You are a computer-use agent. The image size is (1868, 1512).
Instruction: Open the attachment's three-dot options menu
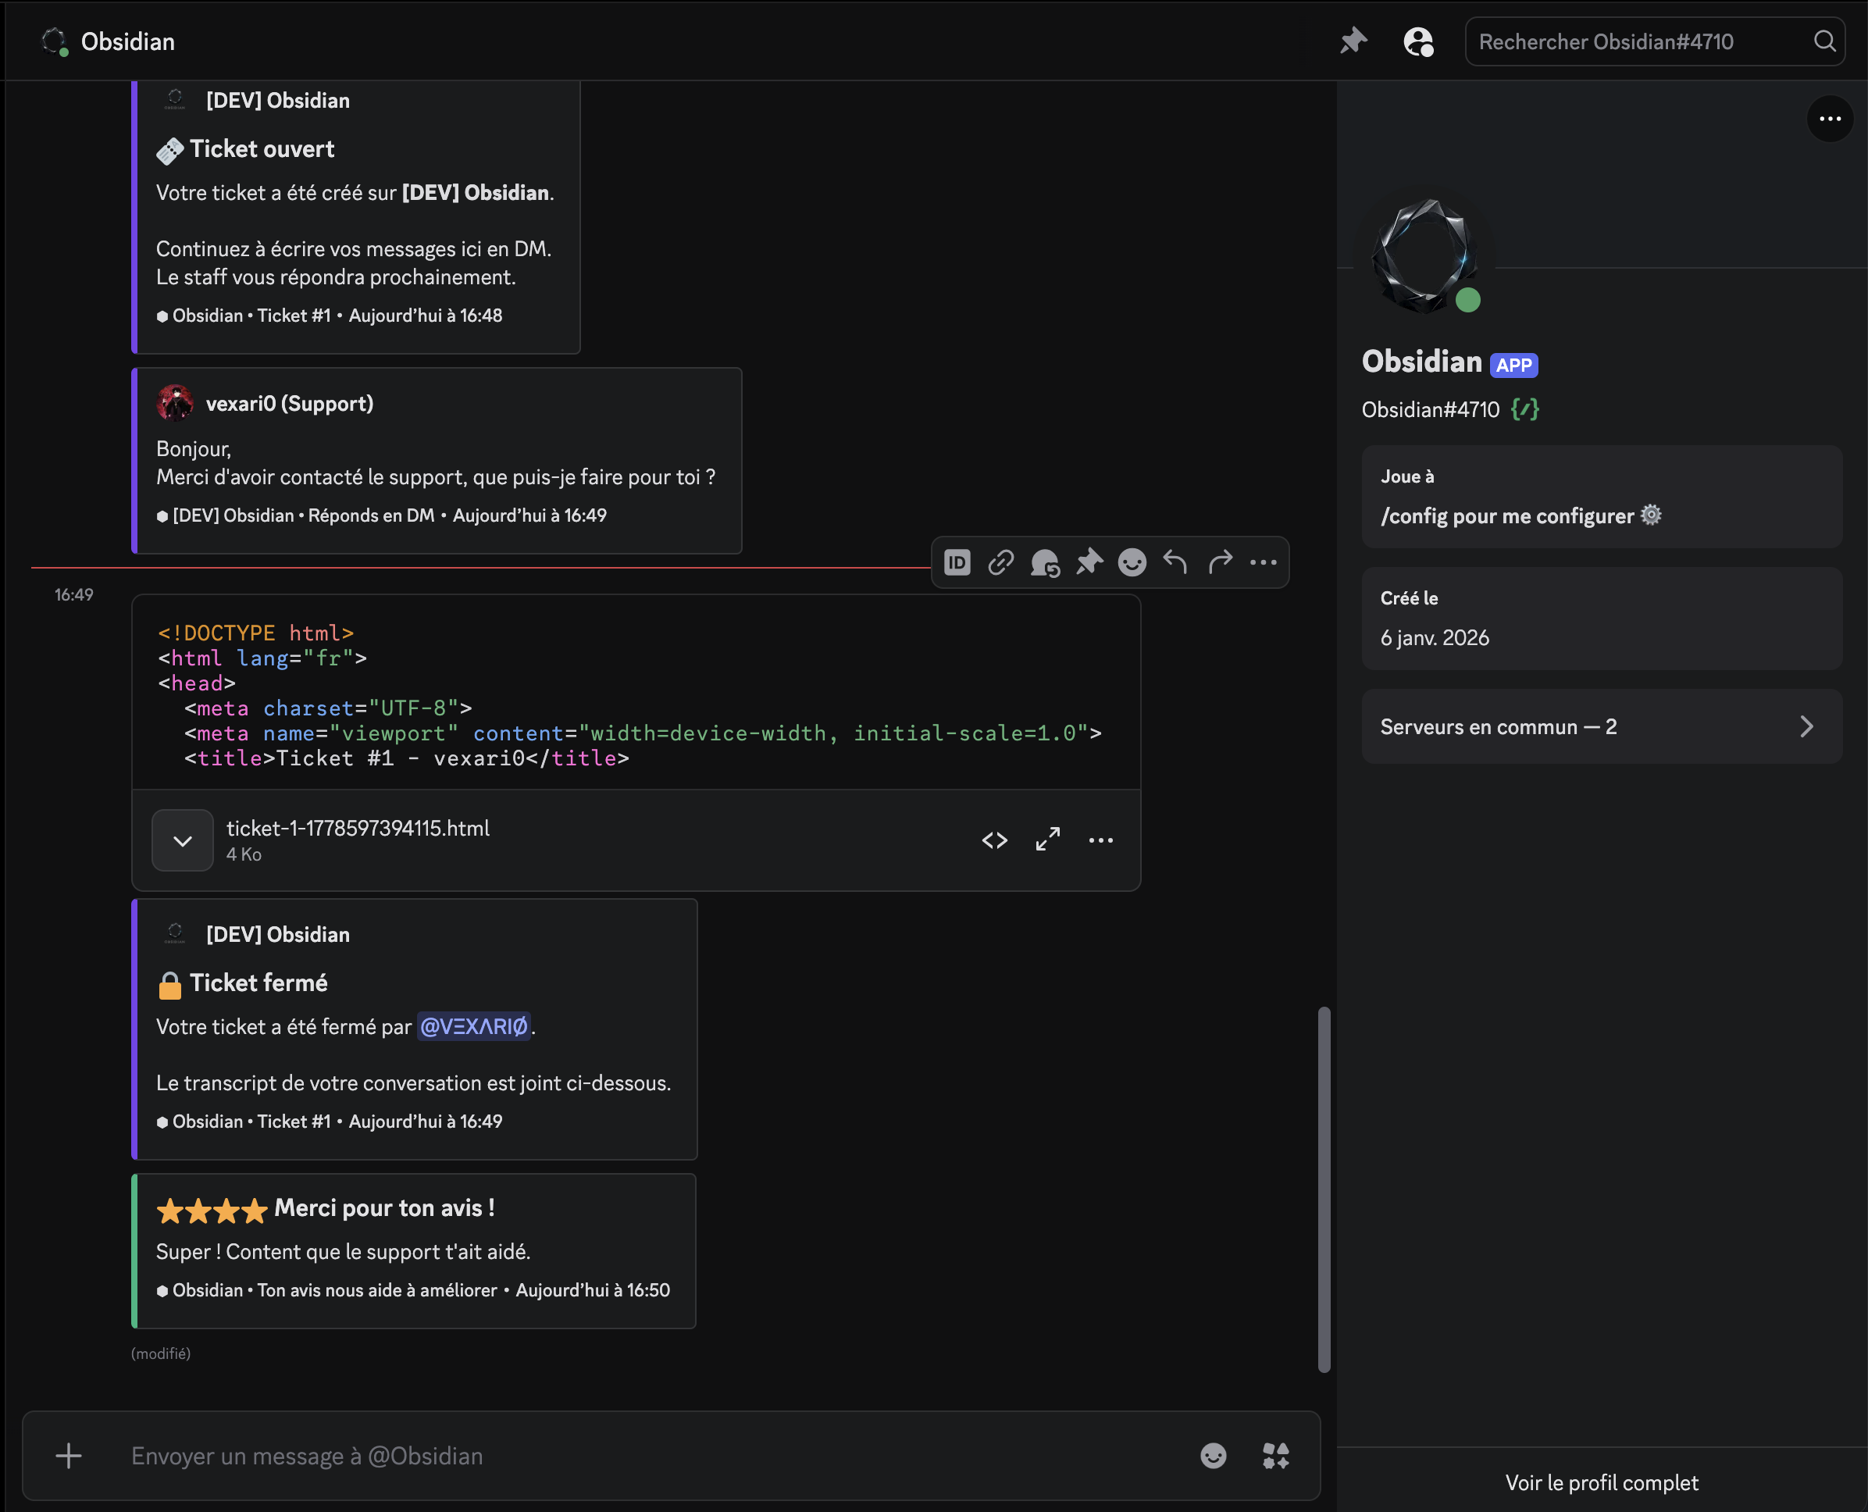pos(1101,840)
